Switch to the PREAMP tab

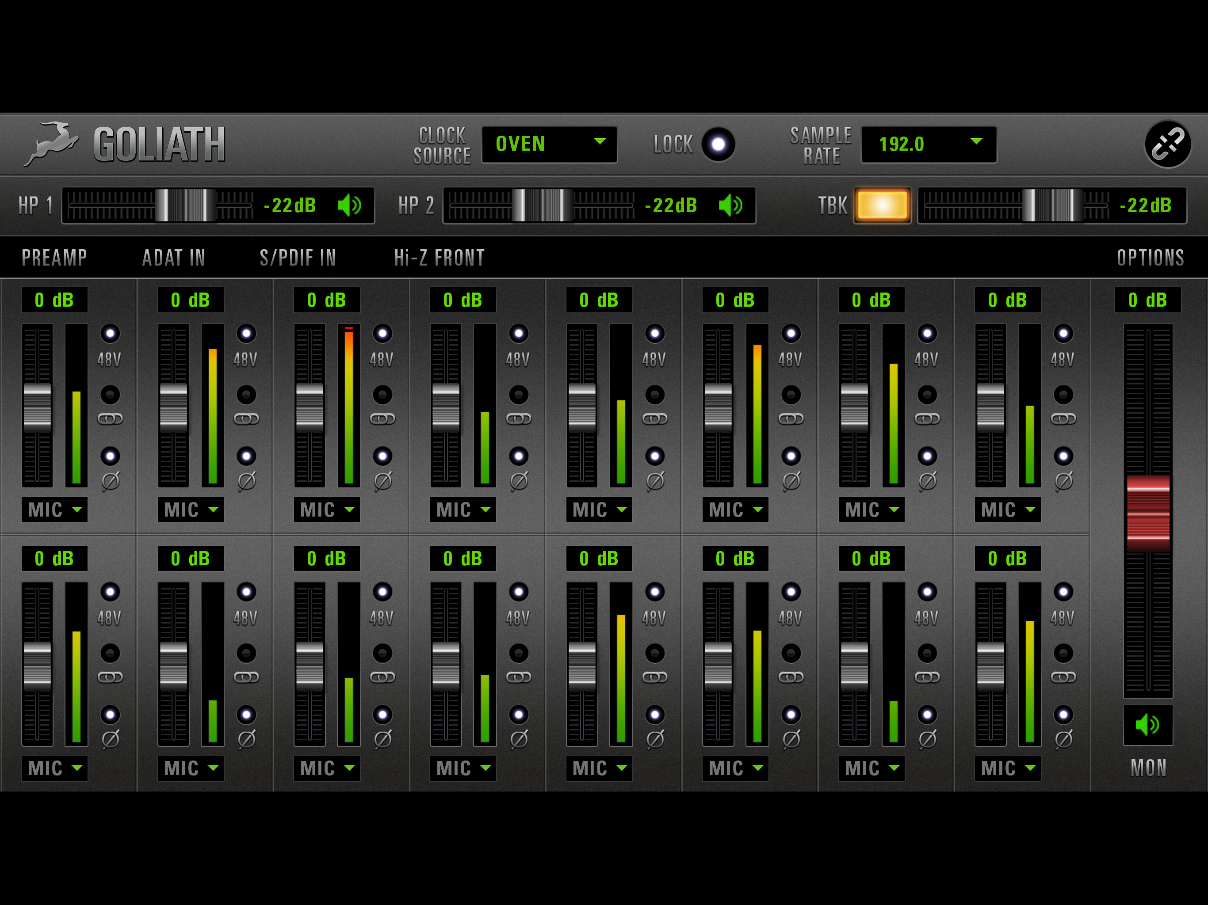(54, 258)
